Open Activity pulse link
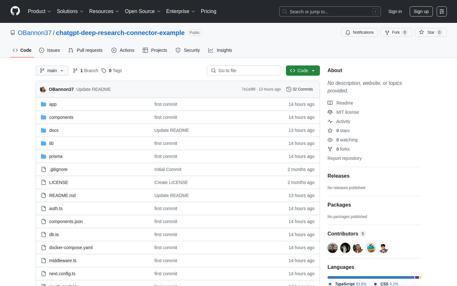 coord(339,121)
